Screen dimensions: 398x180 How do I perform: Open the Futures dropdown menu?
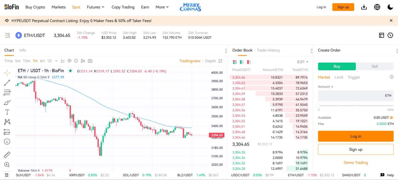tap(96, 7)
